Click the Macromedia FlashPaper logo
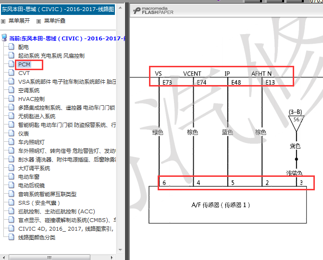Viewport: 323px width, 260px height. pyautogui.click(x=153, y=11)
